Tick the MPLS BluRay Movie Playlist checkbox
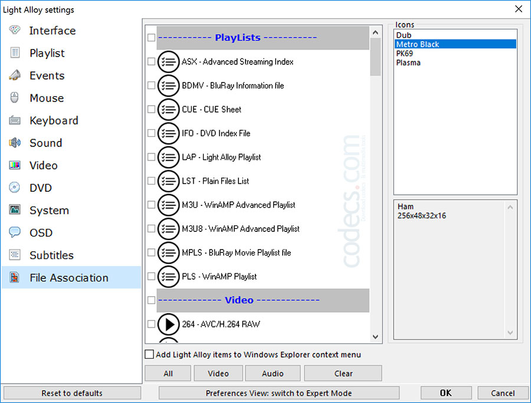 click(x=152, y=253)
